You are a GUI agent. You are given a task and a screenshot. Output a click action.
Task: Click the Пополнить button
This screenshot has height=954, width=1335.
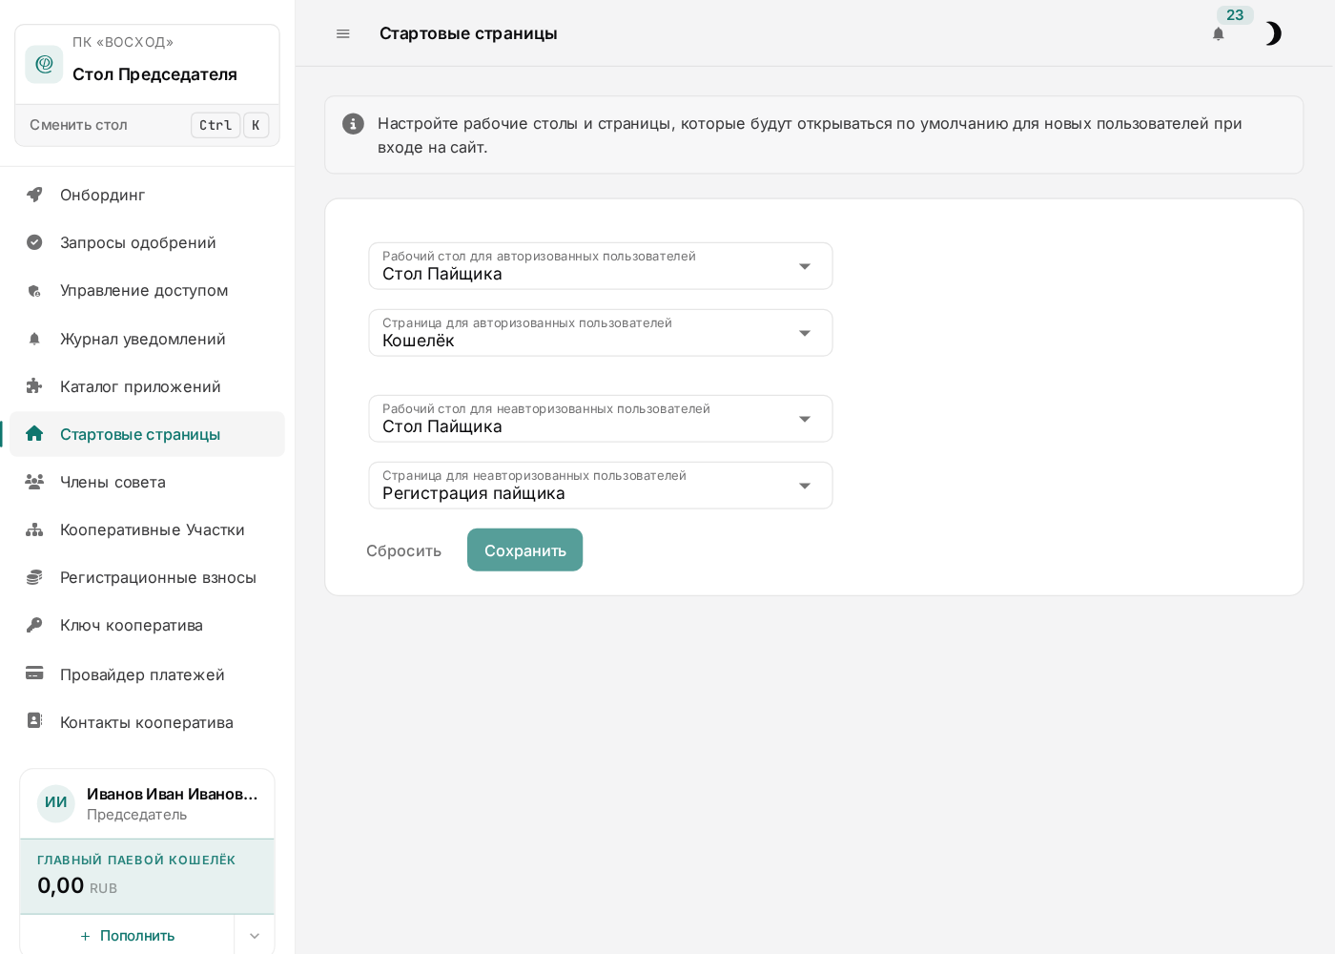128,936
